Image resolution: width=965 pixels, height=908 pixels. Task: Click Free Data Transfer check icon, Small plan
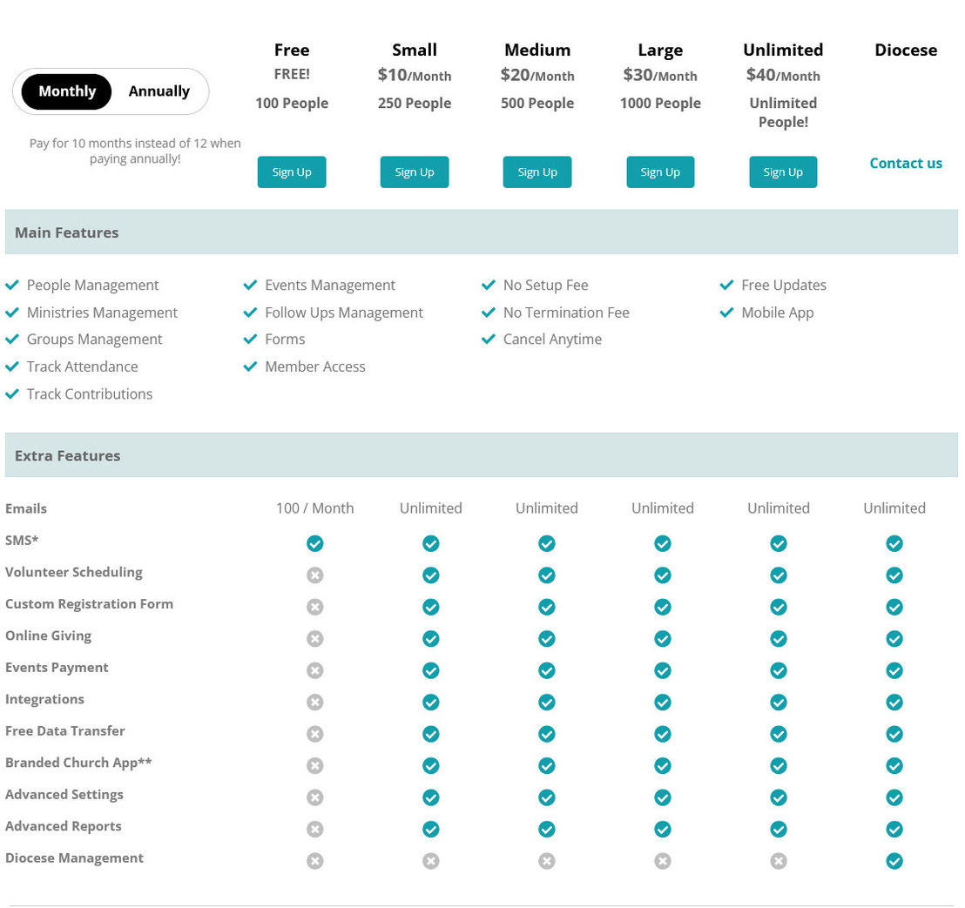431,734
